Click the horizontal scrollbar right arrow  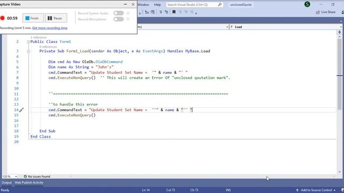(x=334, y=176)
